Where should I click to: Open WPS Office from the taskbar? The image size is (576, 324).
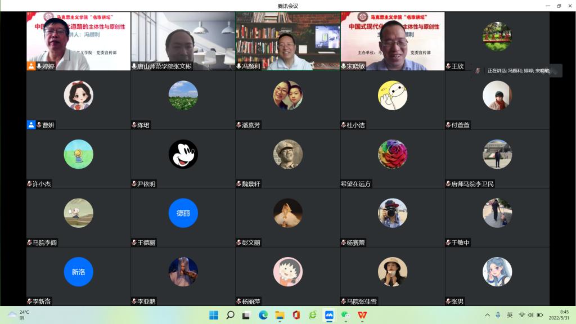pos(362,315)
